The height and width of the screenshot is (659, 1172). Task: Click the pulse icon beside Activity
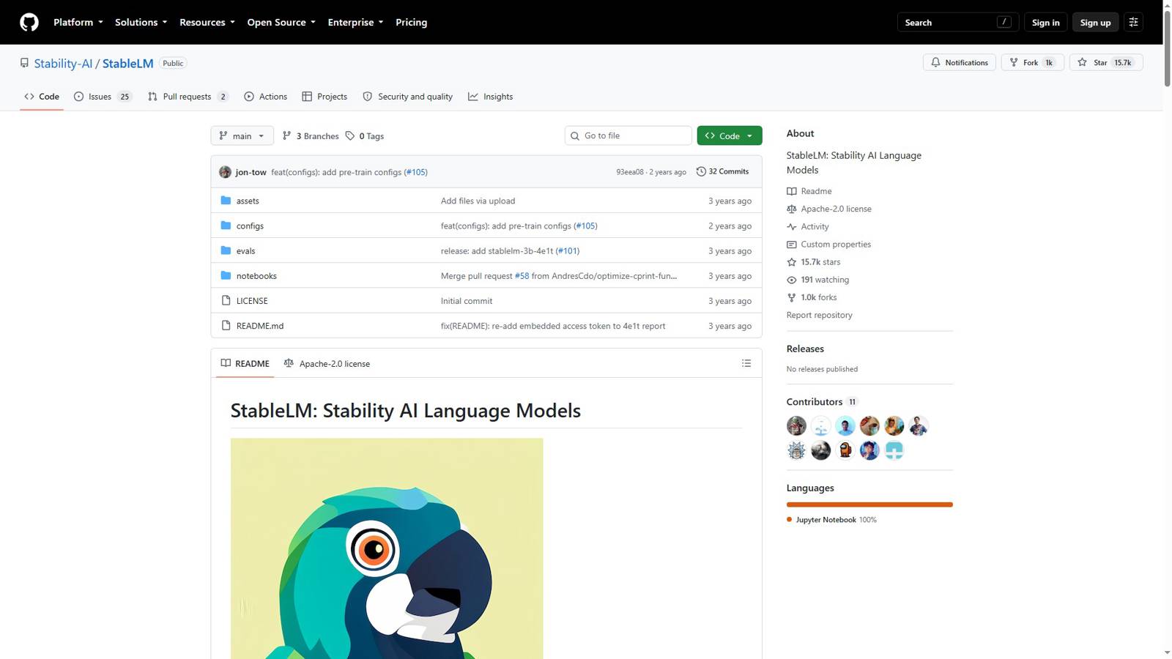[791, 227]
